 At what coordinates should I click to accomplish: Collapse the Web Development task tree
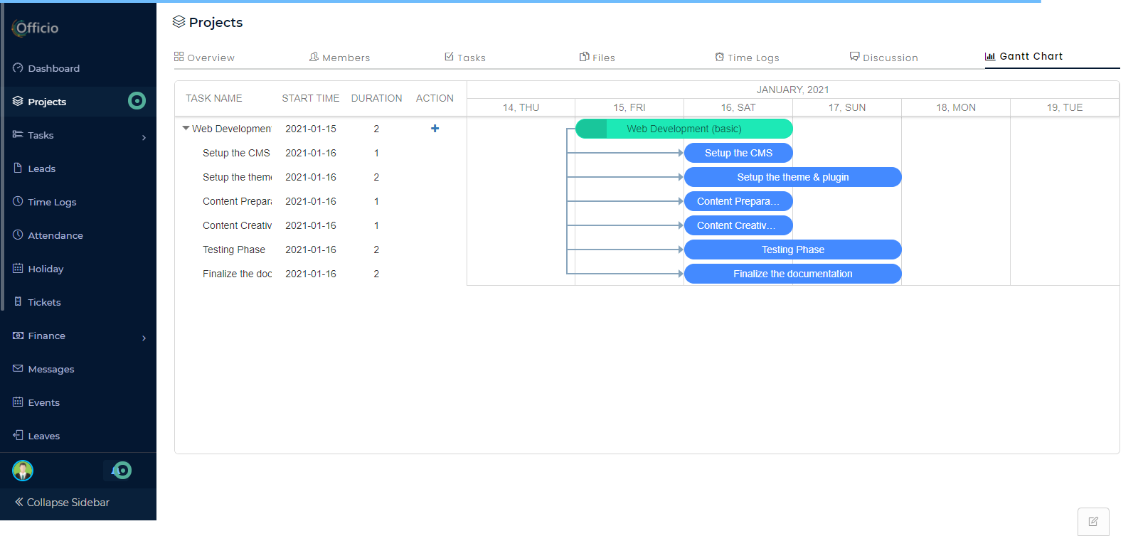point(186,129)
